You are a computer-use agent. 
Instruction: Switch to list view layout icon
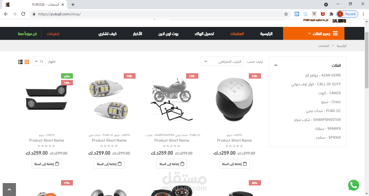21,62
